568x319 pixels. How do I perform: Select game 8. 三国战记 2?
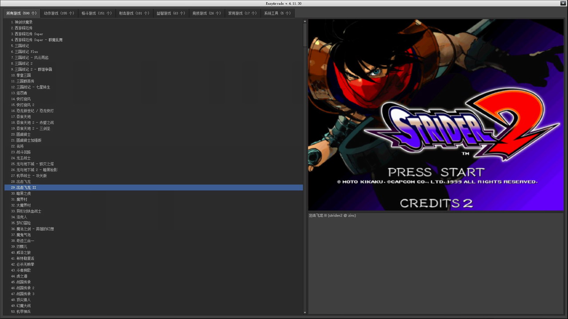(x=154, y=63)
